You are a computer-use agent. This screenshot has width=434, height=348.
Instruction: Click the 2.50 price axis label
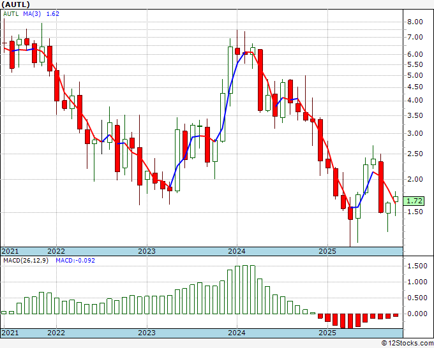[415, 154]
